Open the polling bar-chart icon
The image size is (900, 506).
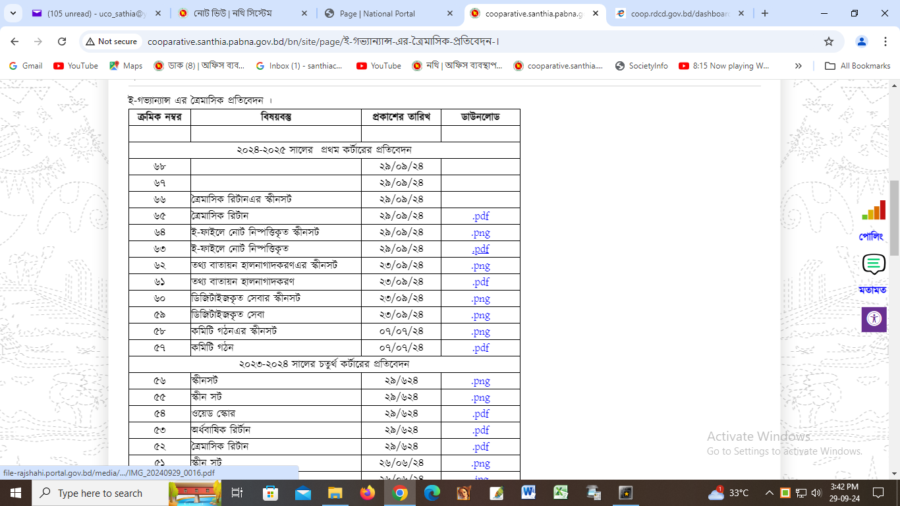[874, 211]
